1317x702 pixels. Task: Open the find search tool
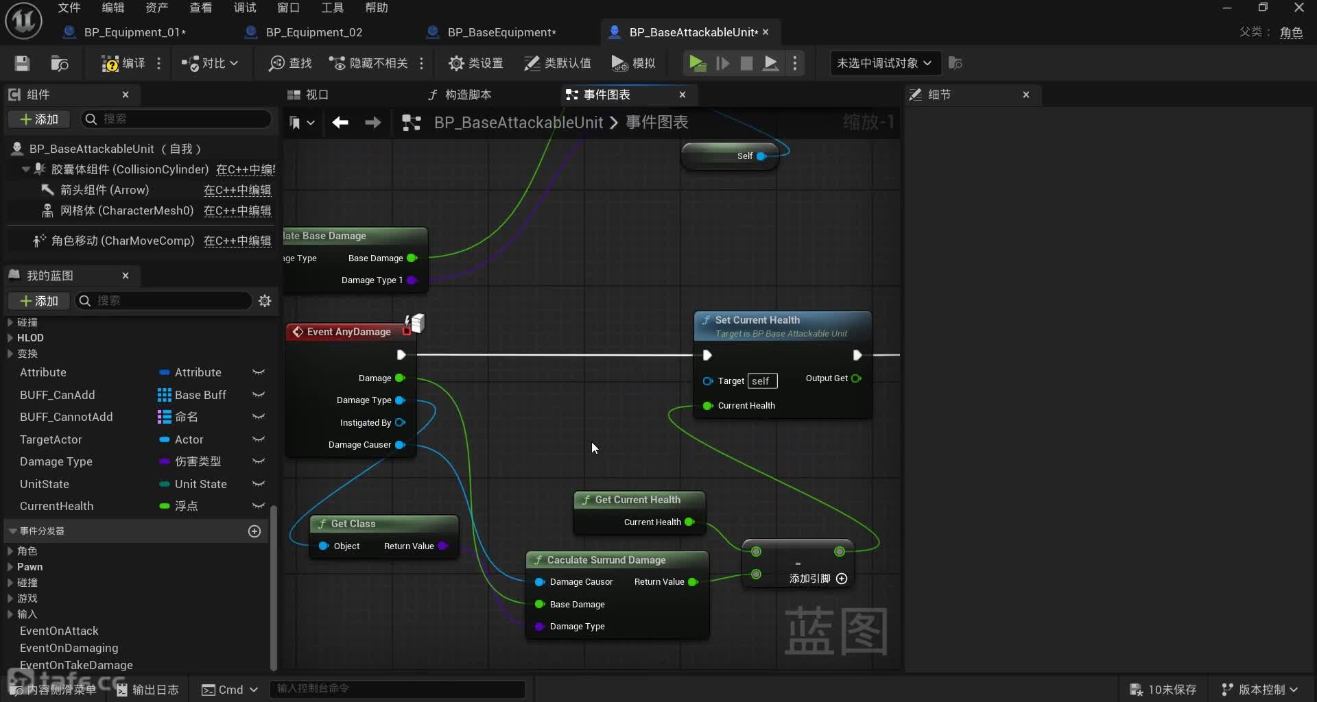click(x=290, y=63)
